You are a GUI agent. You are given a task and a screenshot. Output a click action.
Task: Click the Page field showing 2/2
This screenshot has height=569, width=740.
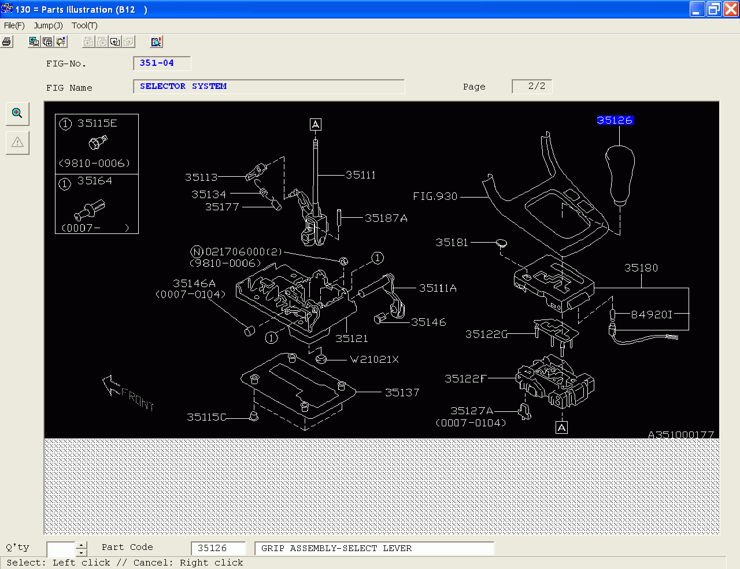(x=532, y=86)
